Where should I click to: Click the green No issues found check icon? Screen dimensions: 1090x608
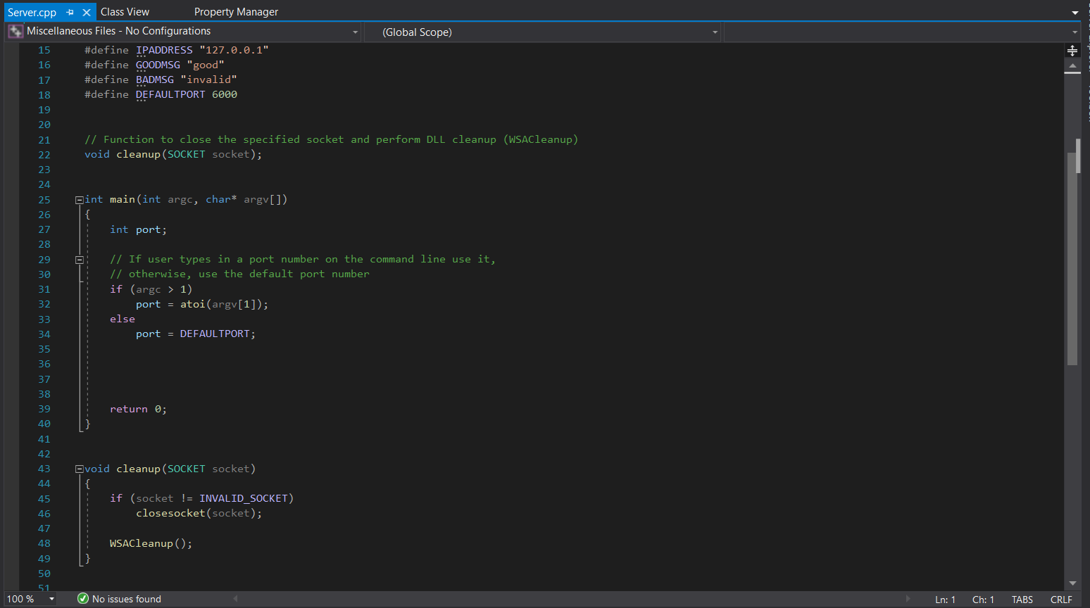[x=82, y=599]
